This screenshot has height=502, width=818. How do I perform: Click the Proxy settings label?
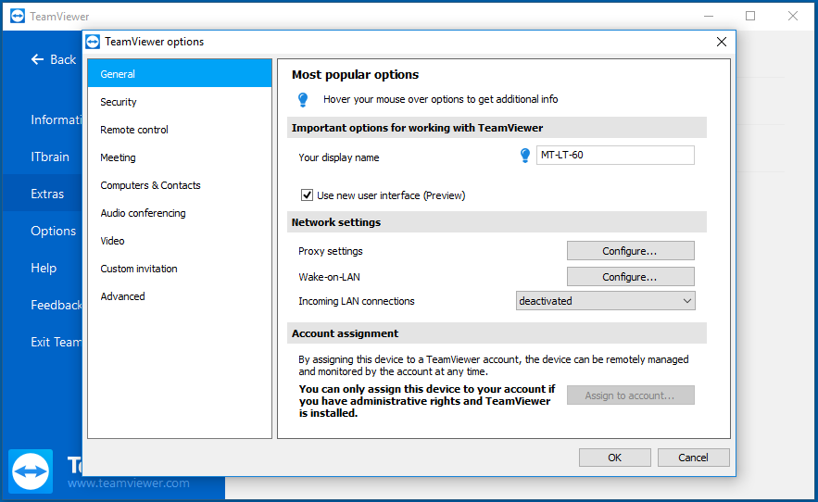click(x=330, y=251)
